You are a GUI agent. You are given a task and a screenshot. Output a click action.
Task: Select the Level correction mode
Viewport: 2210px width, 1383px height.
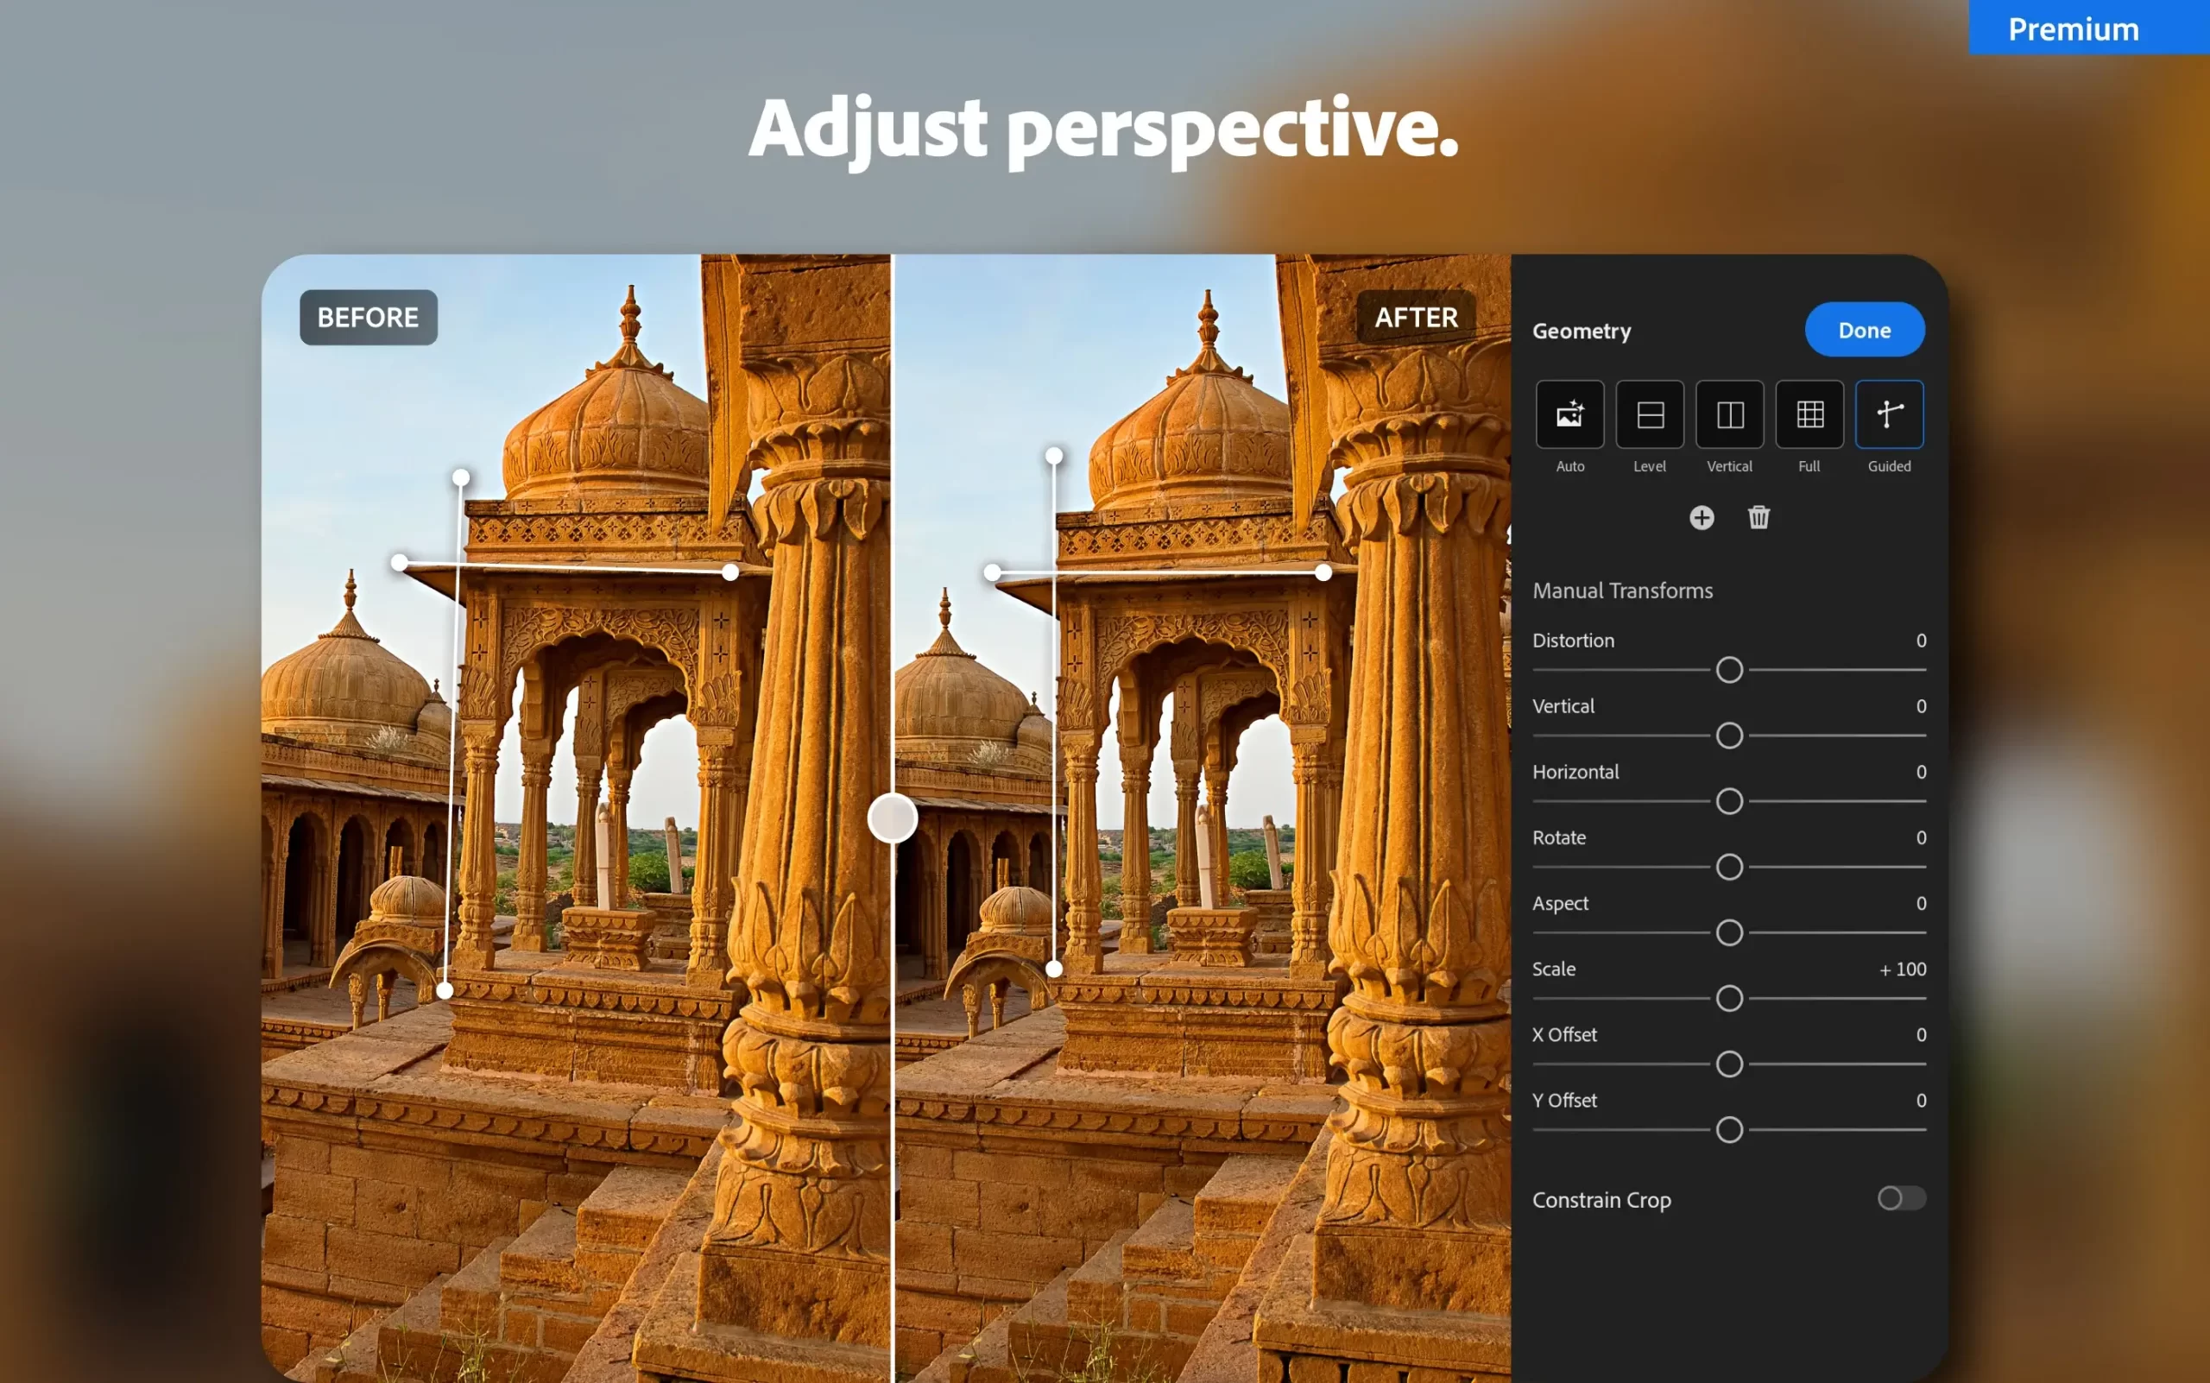[1649, 414]
